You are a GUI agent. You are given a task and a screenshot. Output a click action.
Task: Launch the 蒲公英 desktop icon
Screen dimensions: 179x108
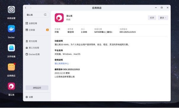point(11,86)
